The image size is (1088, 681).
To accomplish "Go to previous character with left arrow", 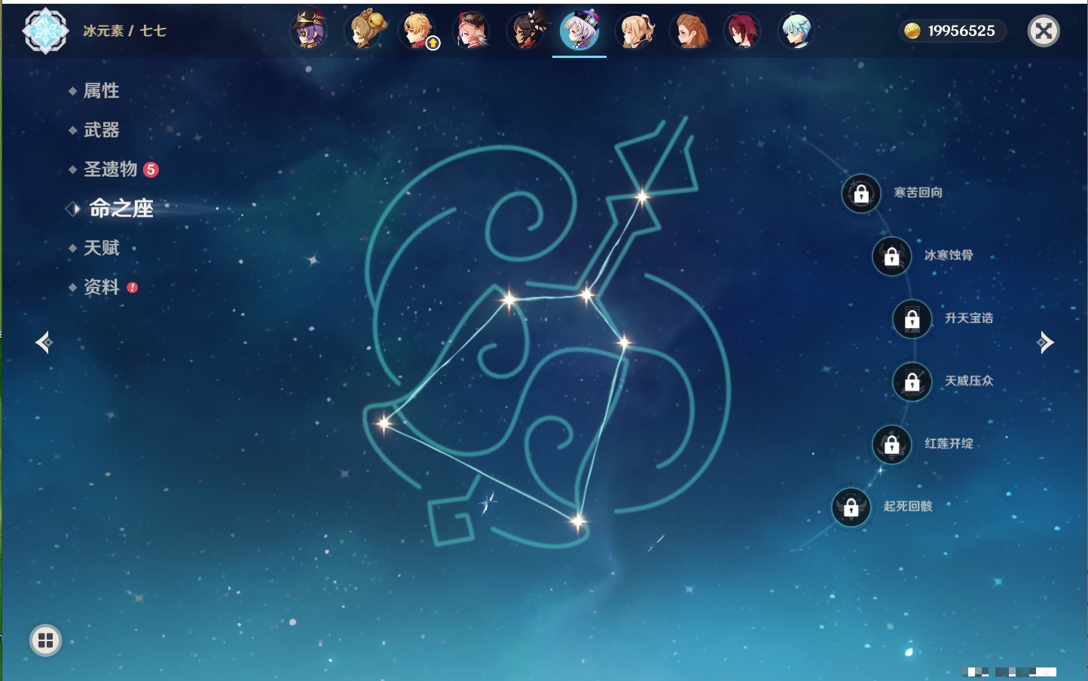I will tap(44, 342).
